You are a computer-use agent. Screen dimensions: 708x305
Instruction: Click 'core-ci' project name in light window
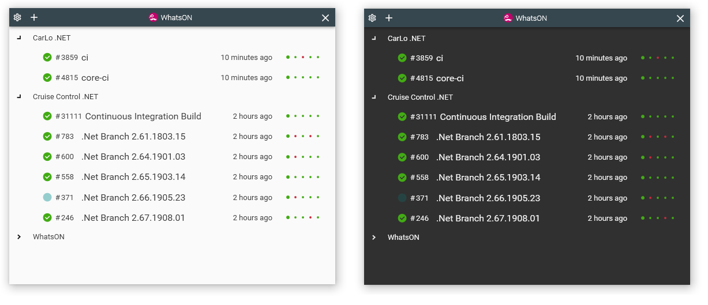pyautogui.click(x=95, y=77)
